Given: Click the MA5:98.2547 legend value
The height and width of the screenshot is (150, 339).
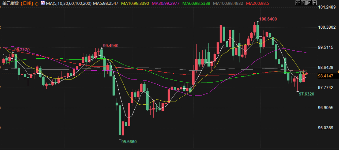Looking at the screenshot, I should click(x=106, y=3).
